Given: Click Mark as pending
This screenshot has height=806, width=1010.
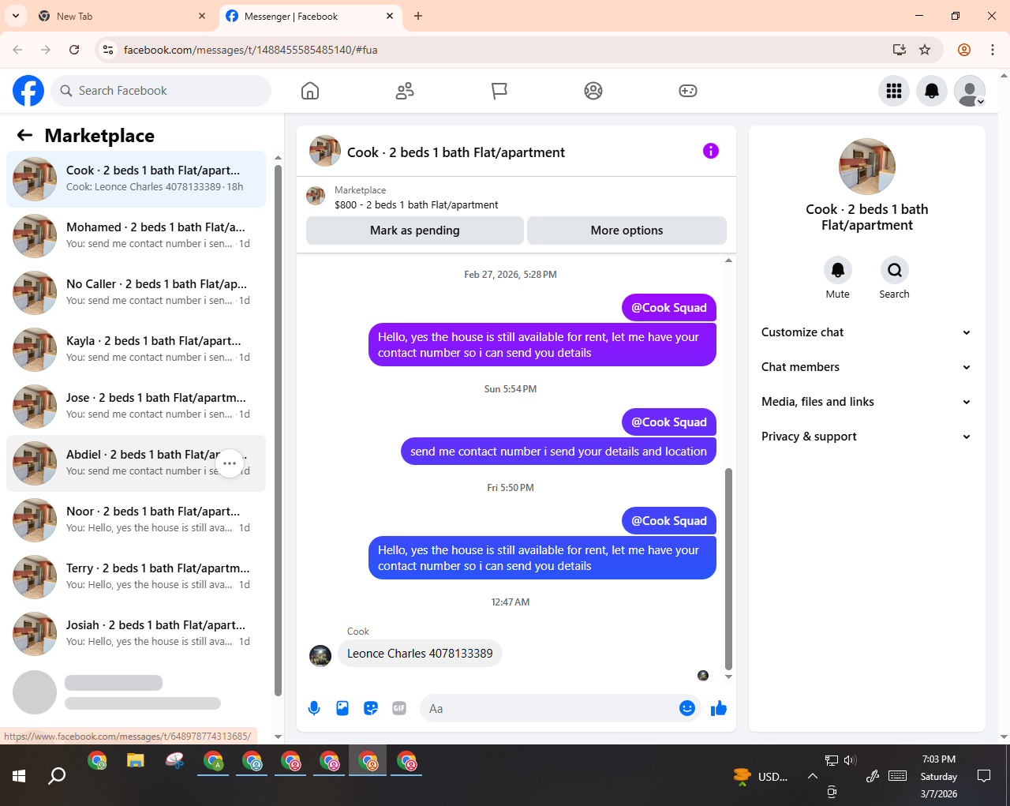Looking at the screenshot, I should [415, 231].
